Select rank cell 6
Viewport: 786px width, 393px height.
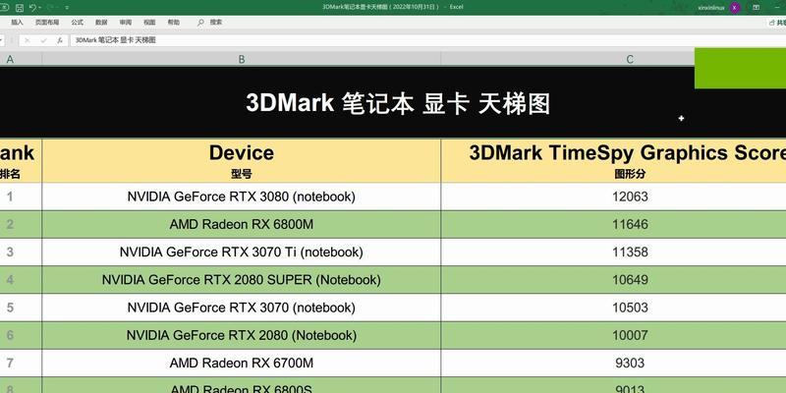coord(21,335)
